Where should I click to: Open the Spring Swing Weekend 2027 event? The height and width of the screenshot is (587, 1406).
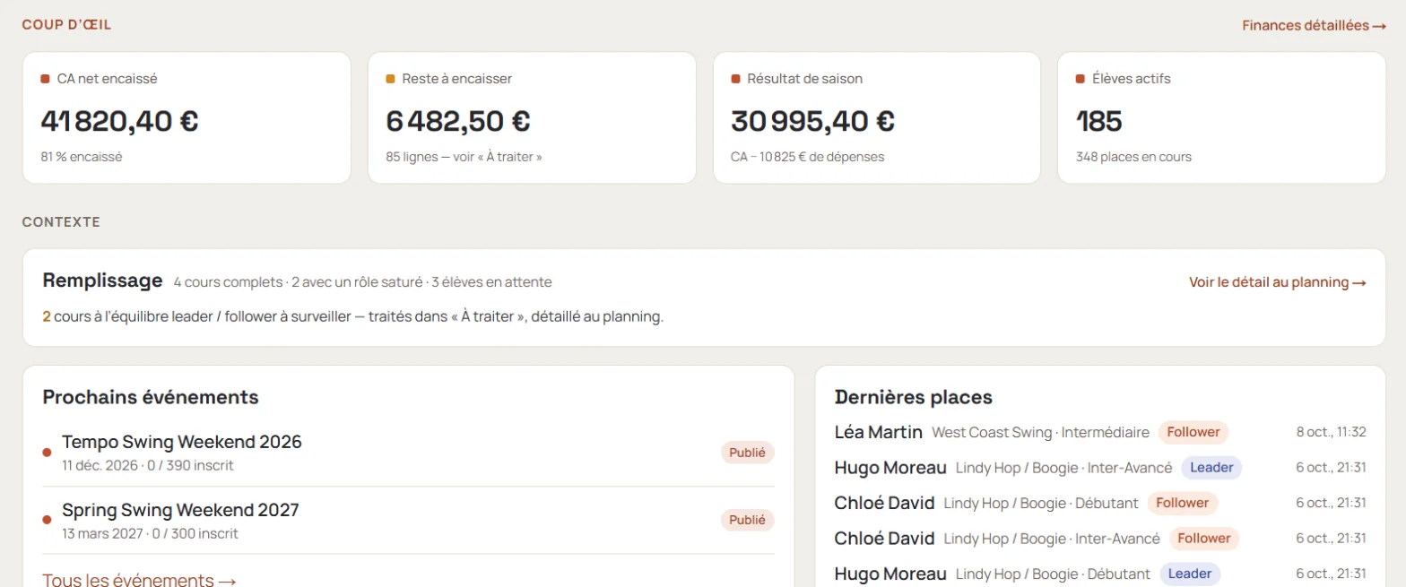180,510
